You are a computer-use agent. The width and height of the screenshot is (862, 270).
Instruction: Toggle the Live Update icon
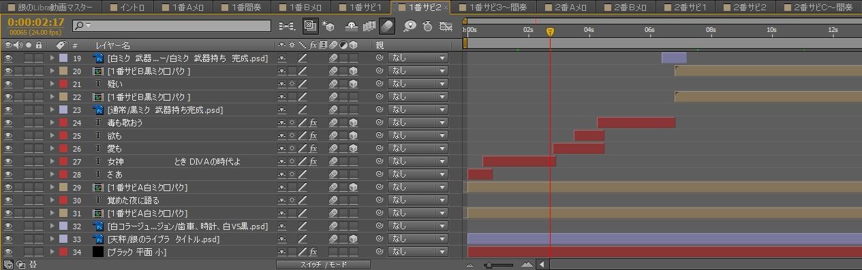point(310,26)
